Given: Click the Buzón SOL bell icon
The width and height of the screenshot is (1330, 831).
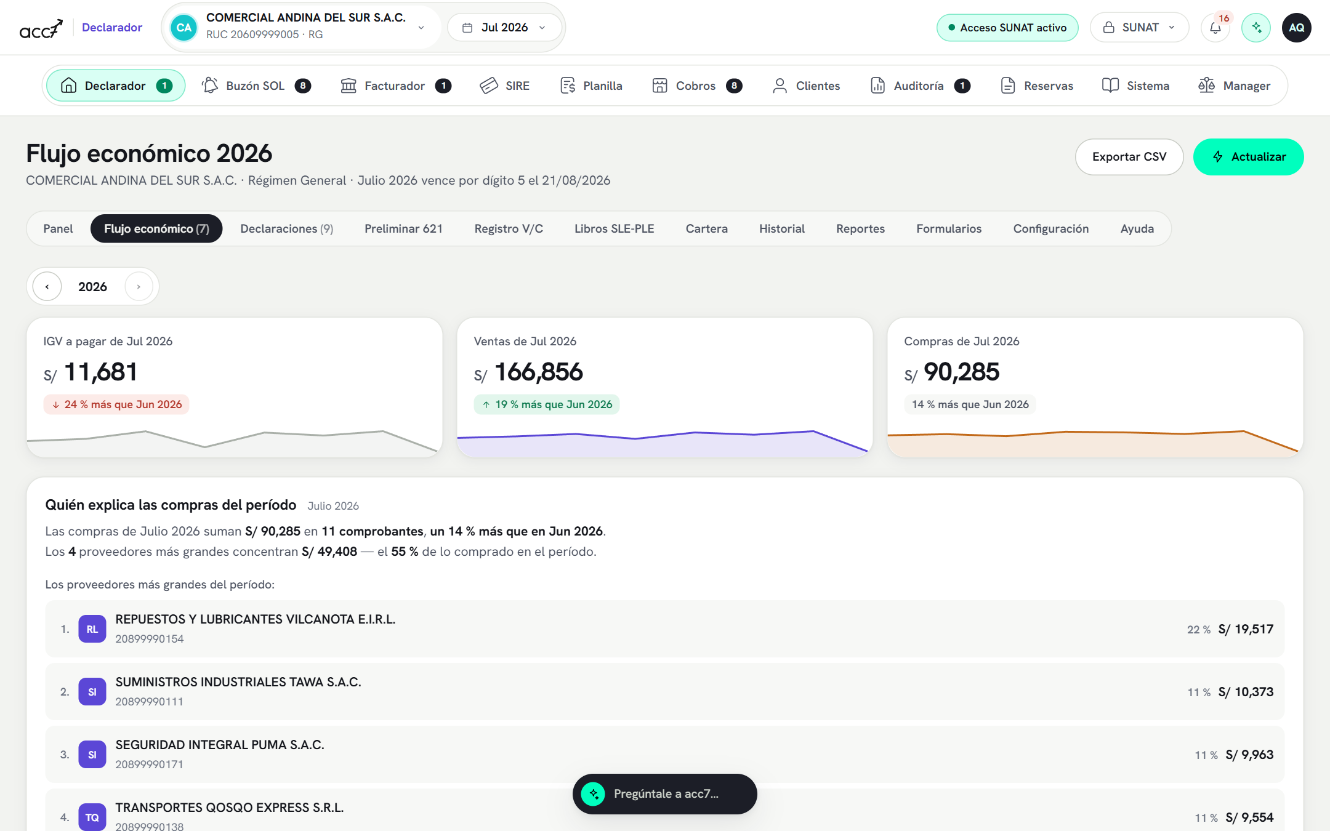Looking at the screenshot, I should pos(210,86).
